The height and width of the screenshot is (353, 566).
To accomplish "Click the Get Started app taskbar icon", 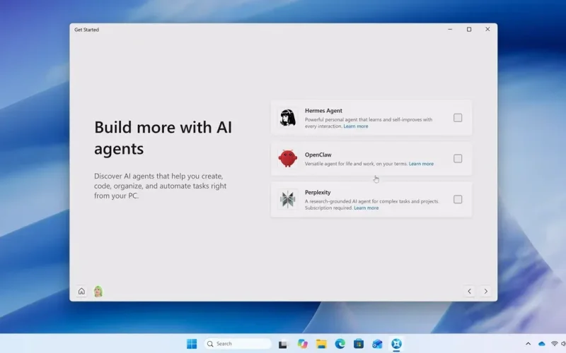I will click(396, 344).
